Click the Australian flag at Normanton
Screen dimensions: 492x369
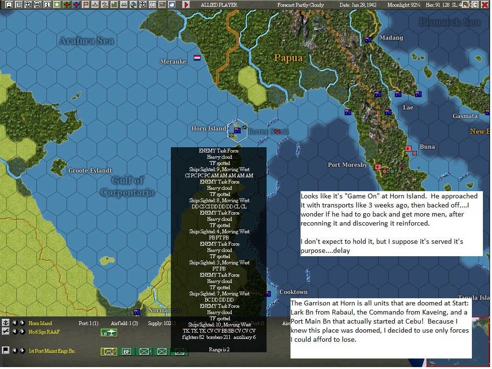pos(137,312)
